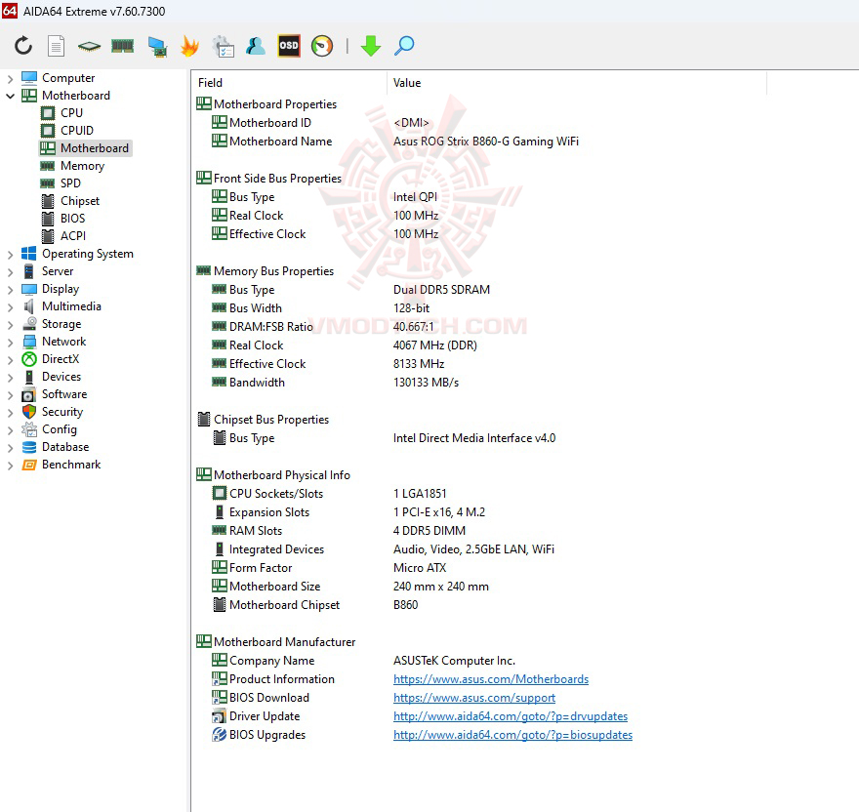
Task: Select the DRAM:FSB Ratio row
Action: 323,327
